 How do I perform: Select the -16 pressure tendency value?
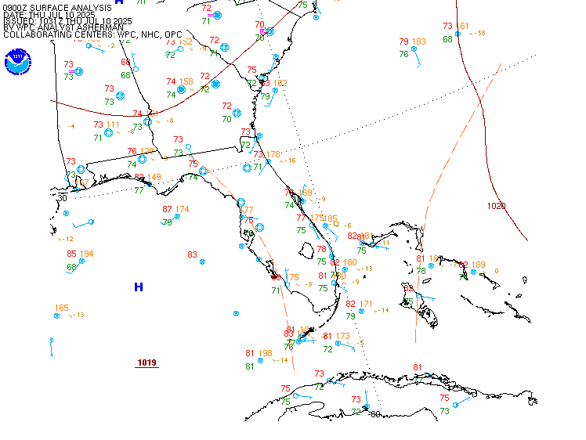tap(291, 160)
